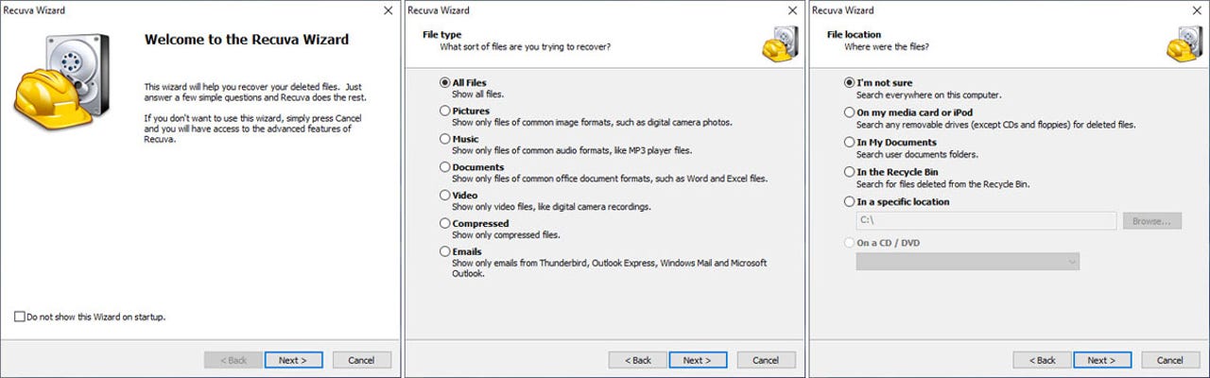Screen dimensions: 1210x378
Task: Click Back in the File location window
Action: coord(1042,360)
